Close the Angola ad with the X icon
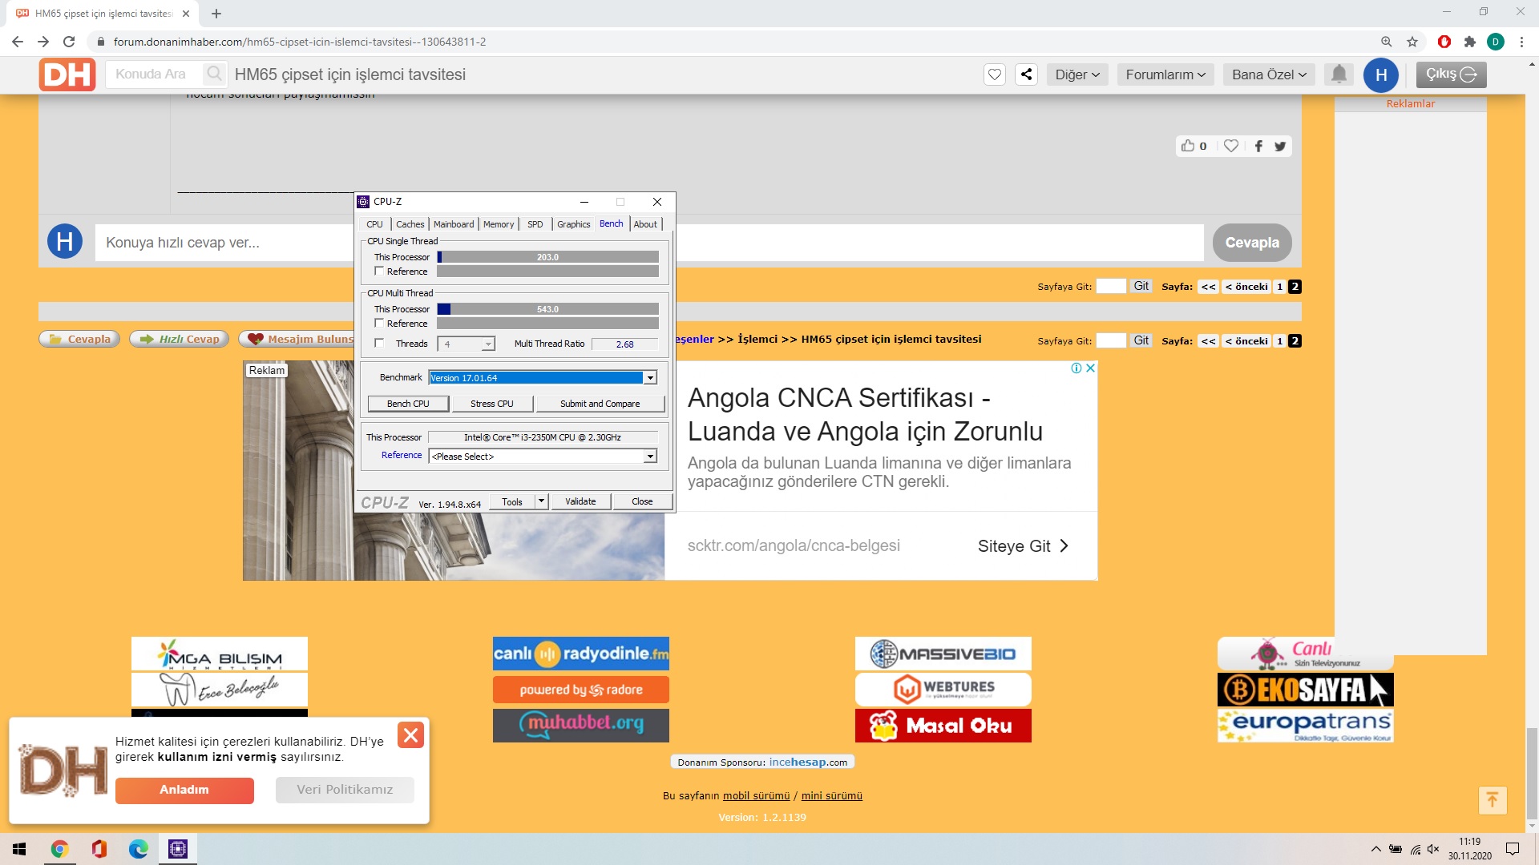Screen dimensions: 1539x865 click(1090, 368)
